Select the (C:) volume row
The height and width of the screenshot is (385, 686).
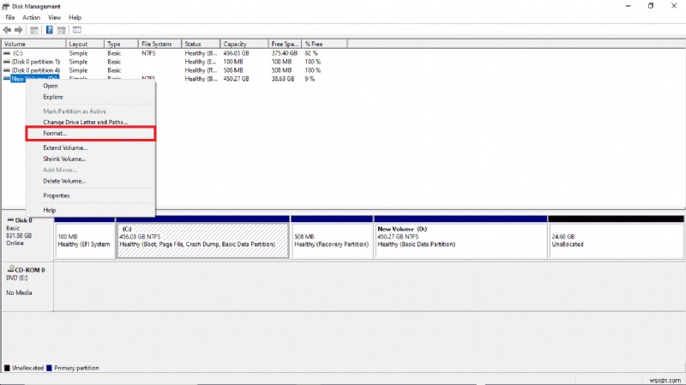[175, 53]
